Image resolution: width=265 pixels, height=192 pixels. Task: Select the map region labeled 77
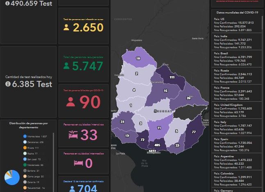(x=193, y=133)
